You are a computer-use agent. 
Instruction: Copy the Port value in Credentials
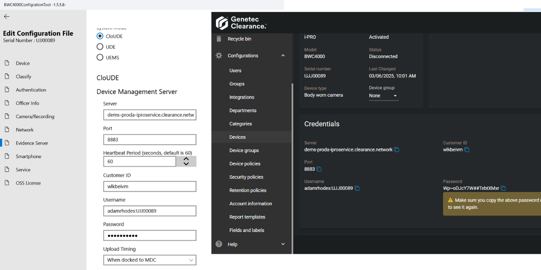tap(319, 169)
